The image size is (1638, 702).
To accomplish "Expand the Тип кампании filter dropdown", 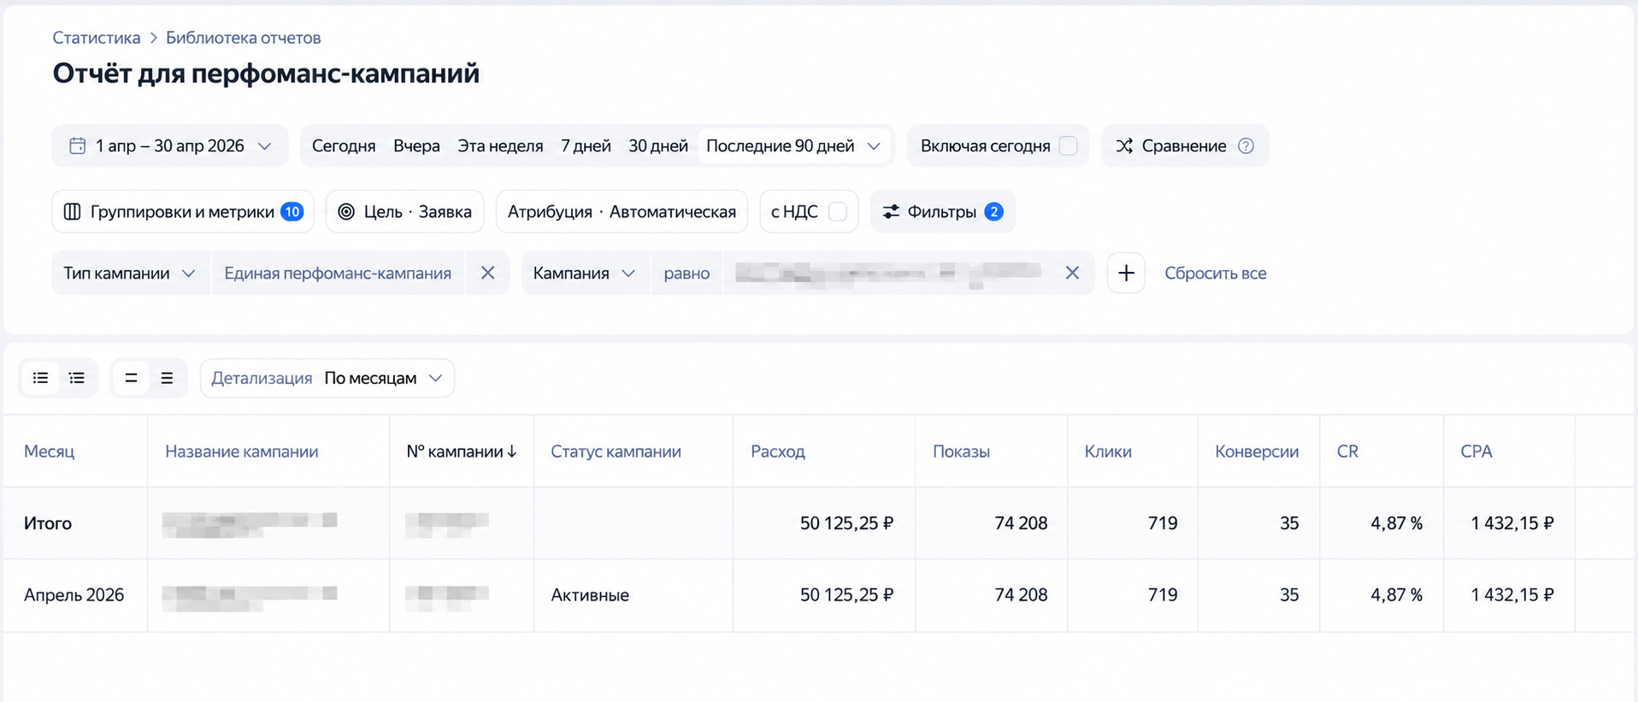I will (x=131, y=273).
